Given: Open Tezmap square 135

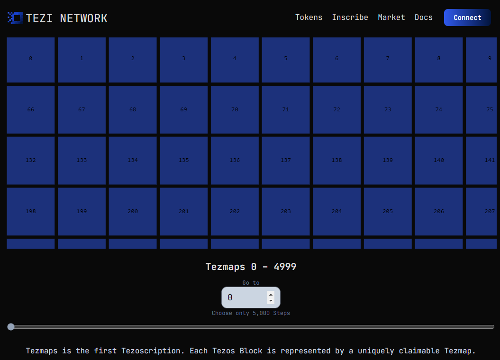Looking at the screenshot, I should (184, 161).
